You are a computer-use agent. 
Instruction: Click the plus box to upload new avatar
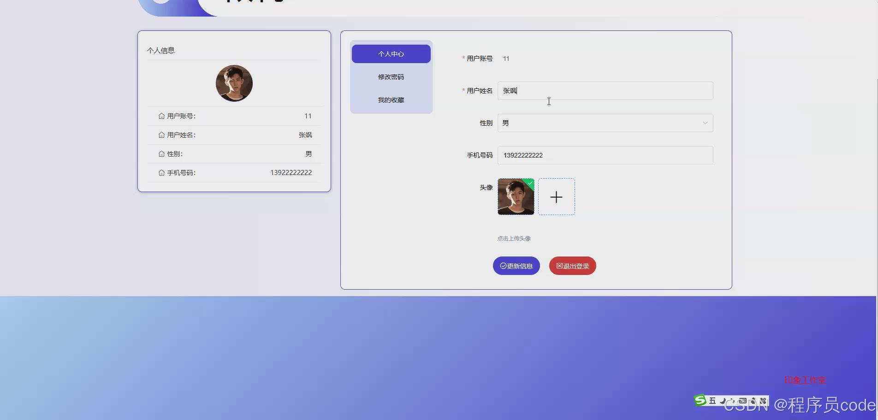pos(556,197)
